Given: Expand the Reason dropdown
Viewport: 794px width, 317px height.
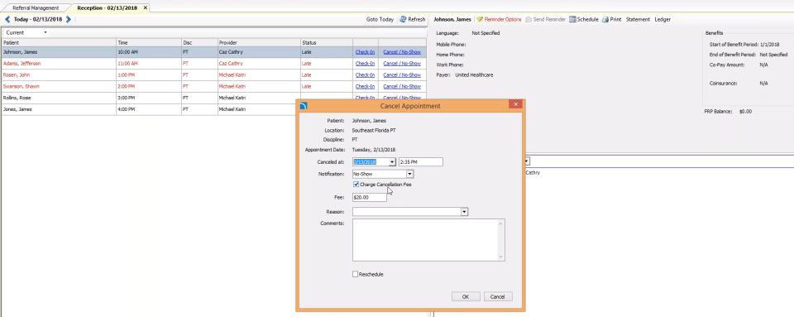Looking at the screenshot, I should (464, 212).
